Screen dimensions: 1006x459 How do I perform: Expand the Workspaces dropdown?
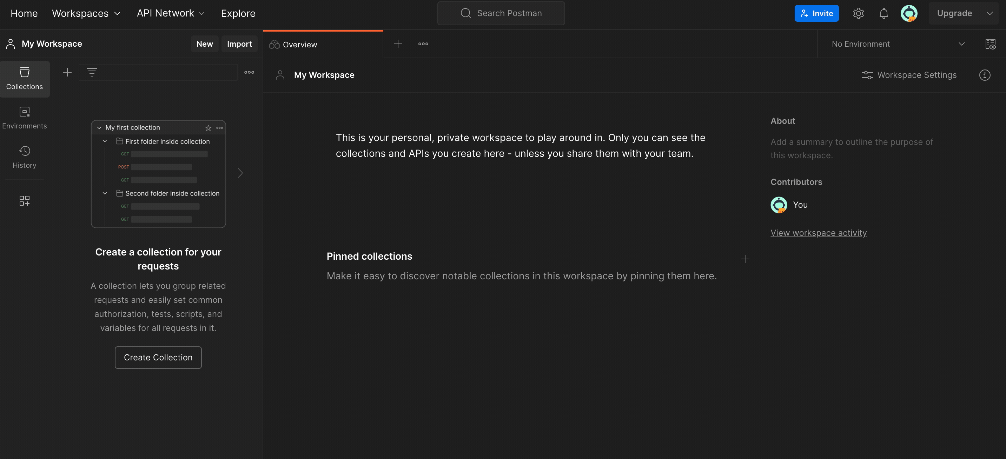pos(86,13)
